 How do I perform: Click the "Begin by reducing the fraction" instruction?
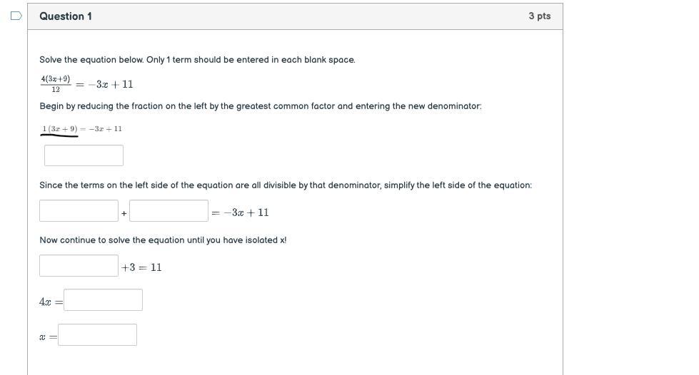[x=261, y=106]
